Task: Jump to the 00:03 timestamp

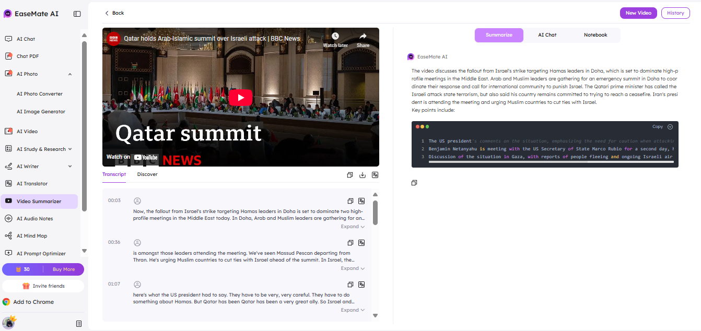Action: pyautogui.click(x=114, y=200)
